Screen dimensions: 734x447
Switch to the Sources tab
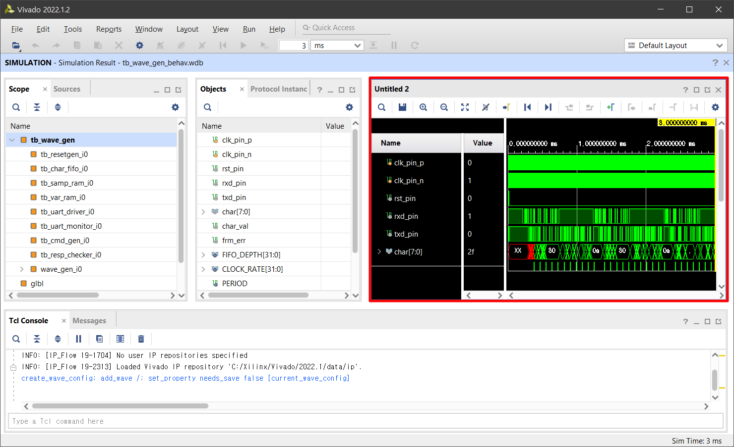pos(67,89)
